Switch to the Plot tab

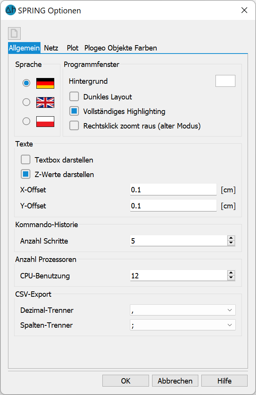[73, 48]
